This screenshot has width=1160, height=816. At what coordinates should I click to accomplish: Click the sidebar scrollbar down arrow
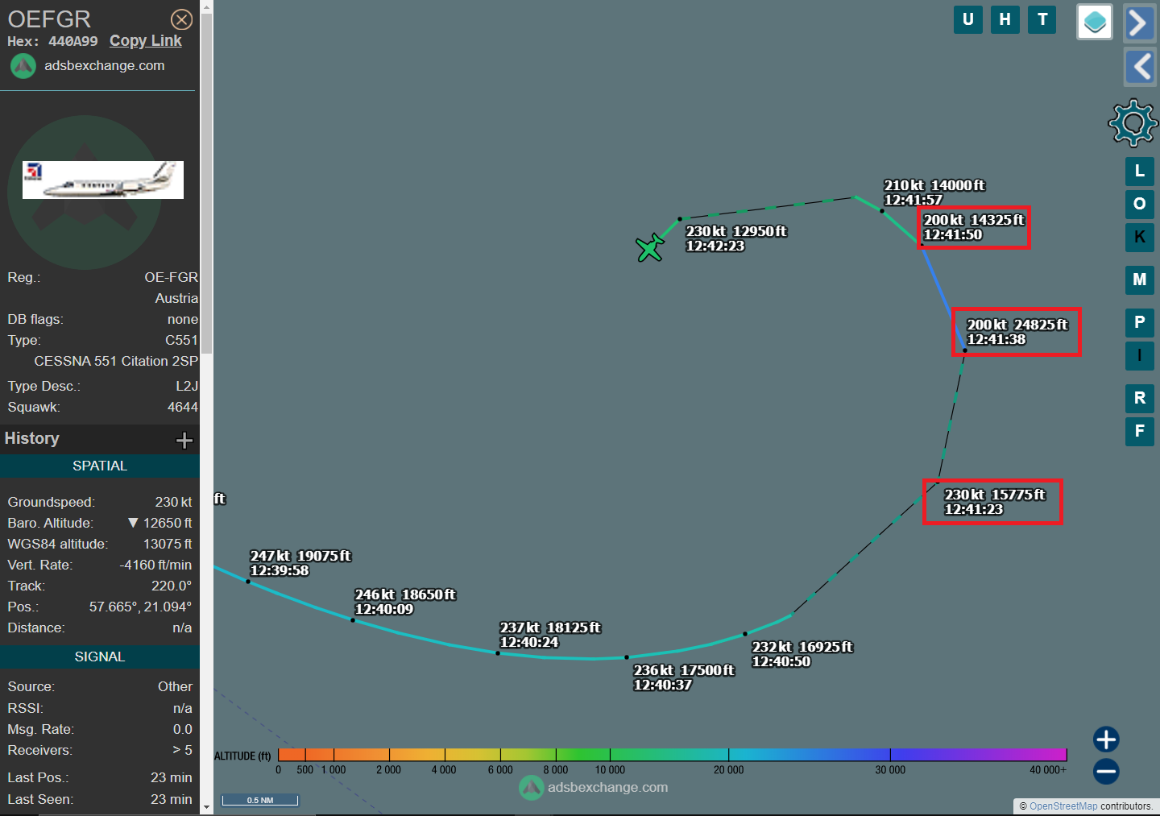click(x=207, y=807)
